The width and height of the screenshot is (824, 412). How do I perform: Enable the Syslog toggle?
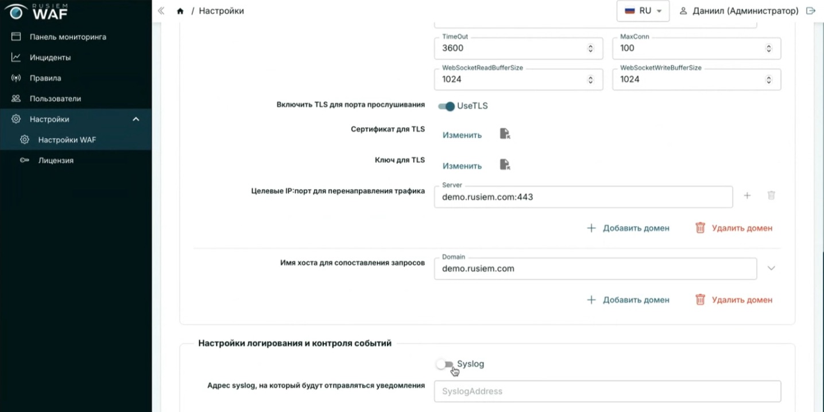[x=444, y=364]
